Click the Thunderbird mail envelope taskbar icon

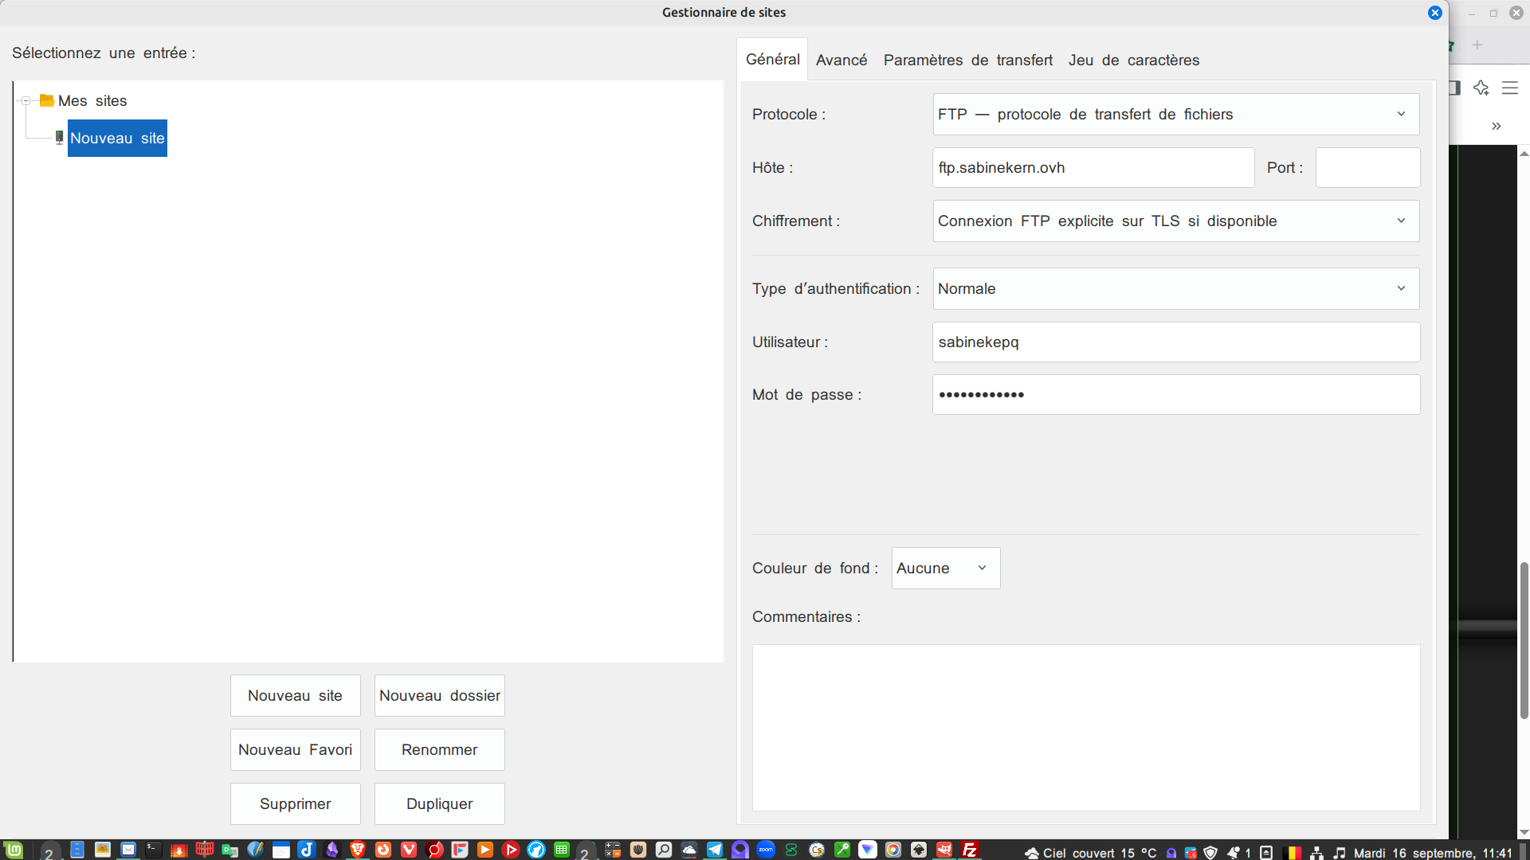(128, 850)
